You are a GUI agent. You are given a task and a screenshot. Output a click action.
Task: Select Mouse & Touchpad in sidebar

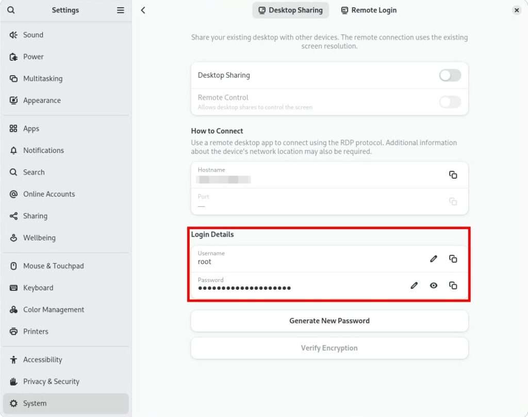[53, 266]
